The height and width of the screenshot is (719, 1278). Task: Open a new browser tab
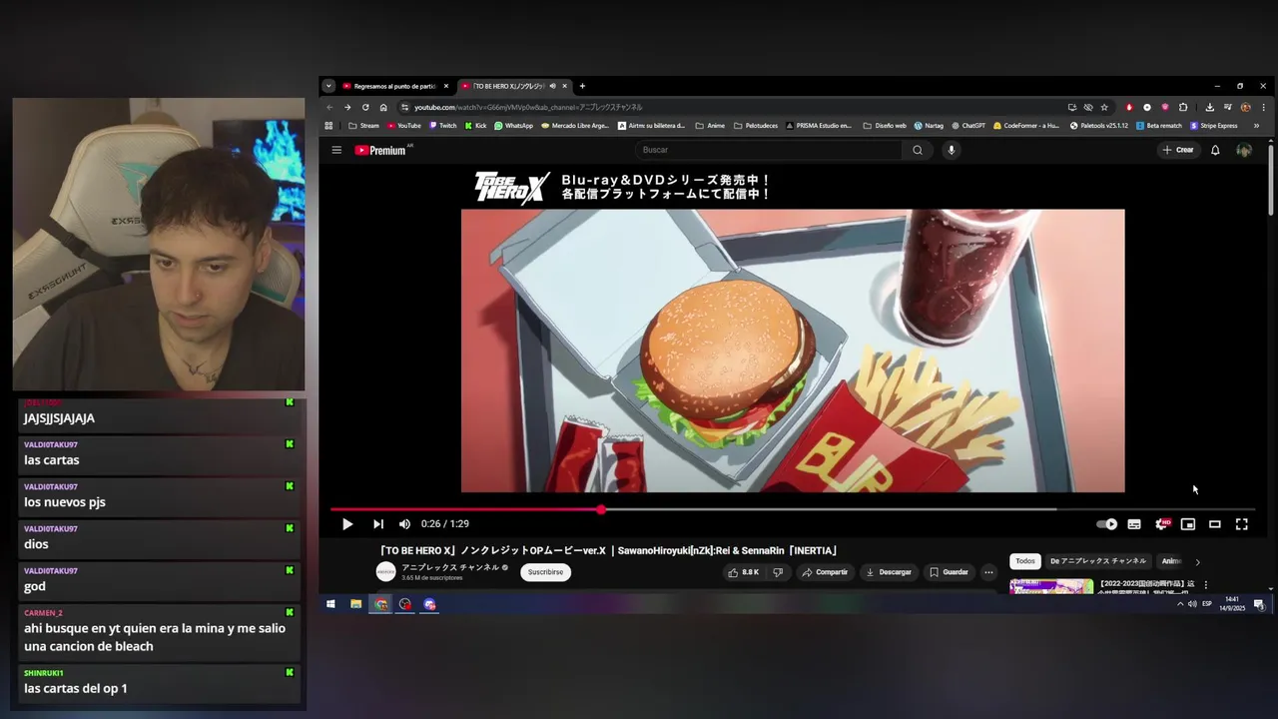(x=582, y=86)
